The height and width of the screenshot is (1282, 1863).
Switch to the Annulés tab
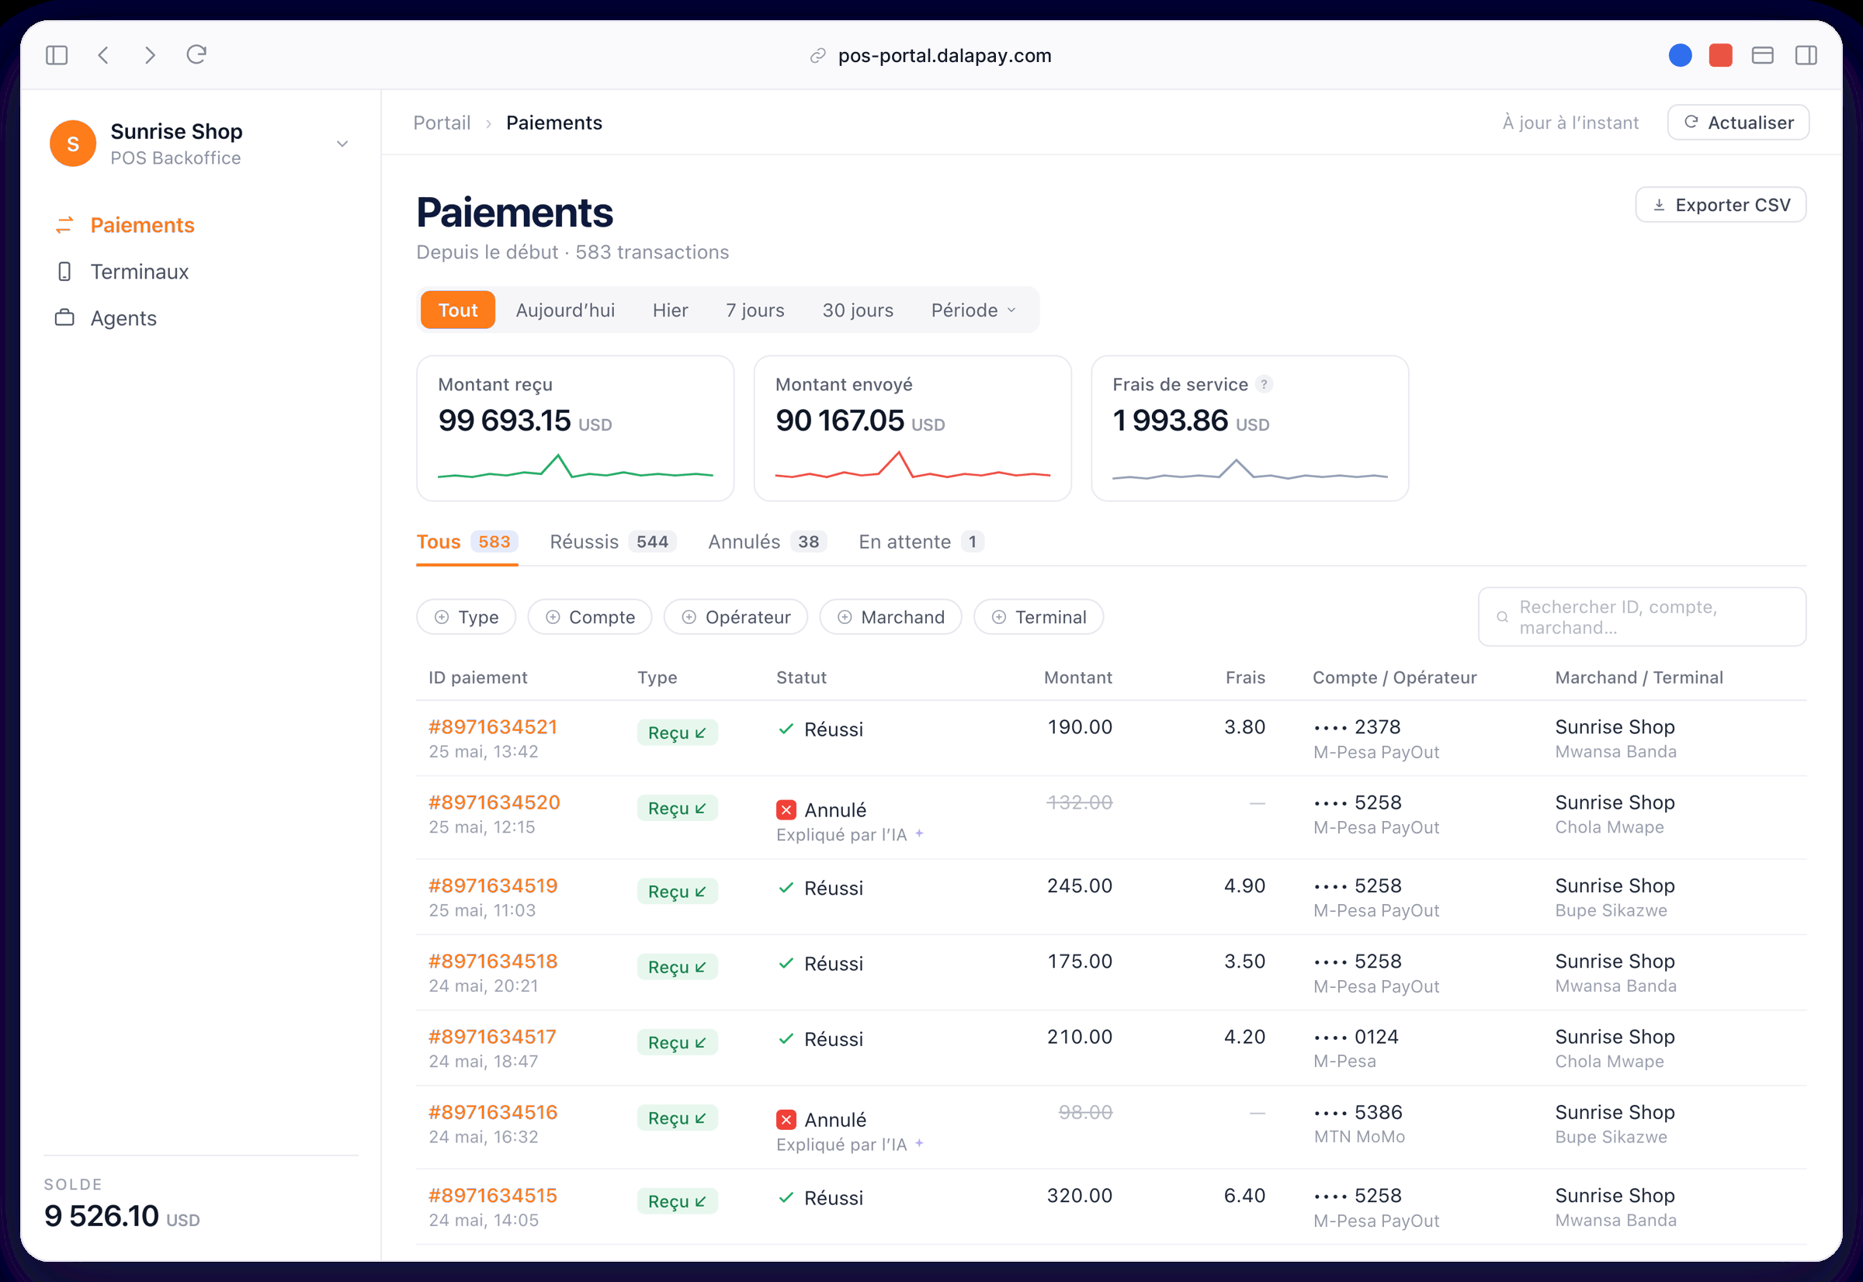click(x=767, y=542)
